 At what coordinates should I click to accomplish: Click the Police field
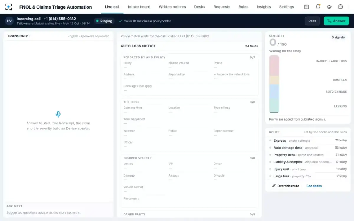189,133
